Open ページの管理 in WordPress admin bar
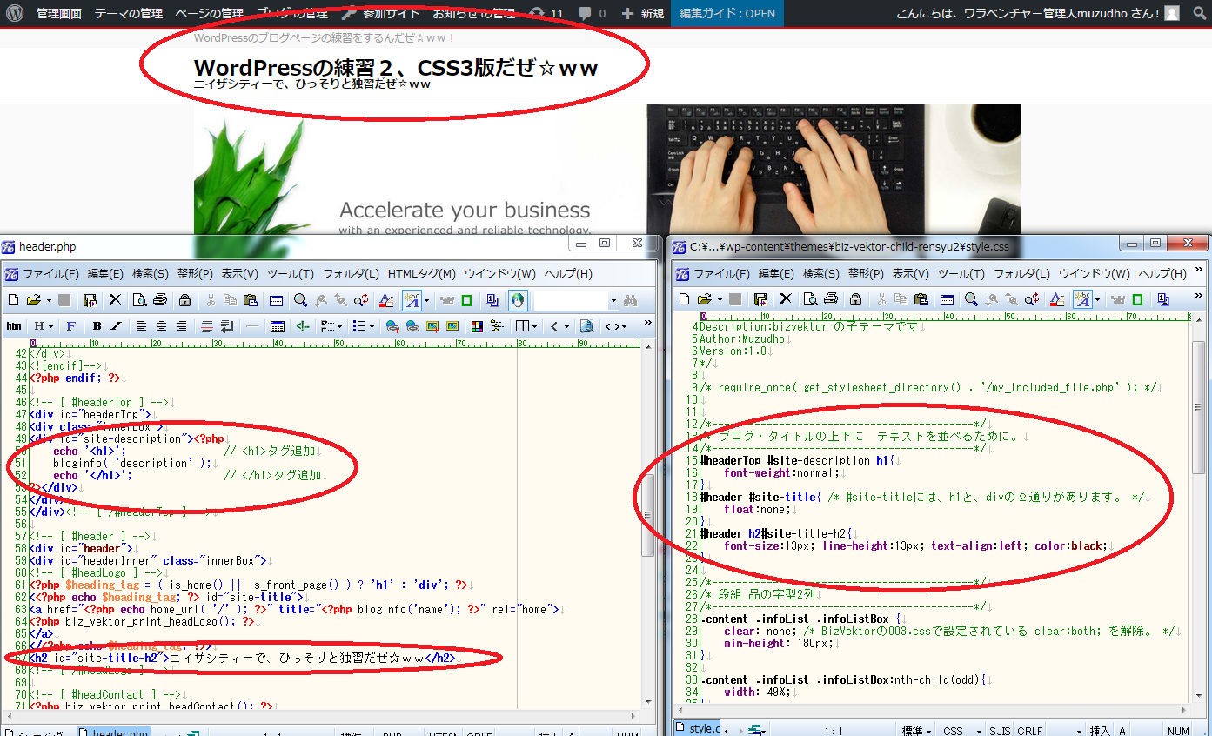Image resolution: width=1212 pixels, height=736 pixels. click(209, 13)
